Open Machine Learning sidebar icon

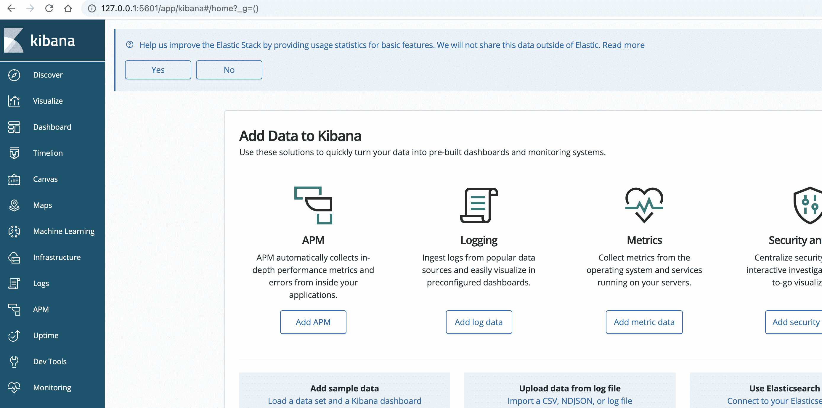tap(14, 231)
